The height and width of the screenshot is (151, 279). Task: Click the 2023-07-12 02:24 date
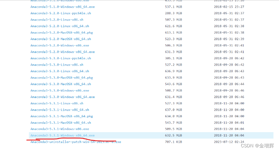coord(229,142)
